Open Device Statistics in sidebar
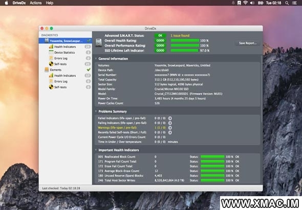Viewport: 302px width, 210px height. (64, 53)
